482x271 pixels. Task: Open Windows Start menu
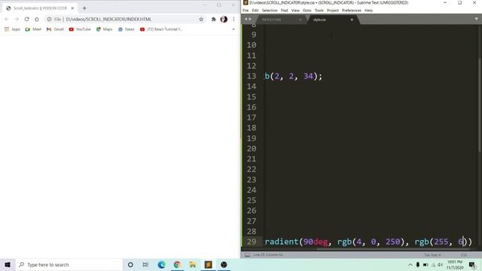coord(8,264)
